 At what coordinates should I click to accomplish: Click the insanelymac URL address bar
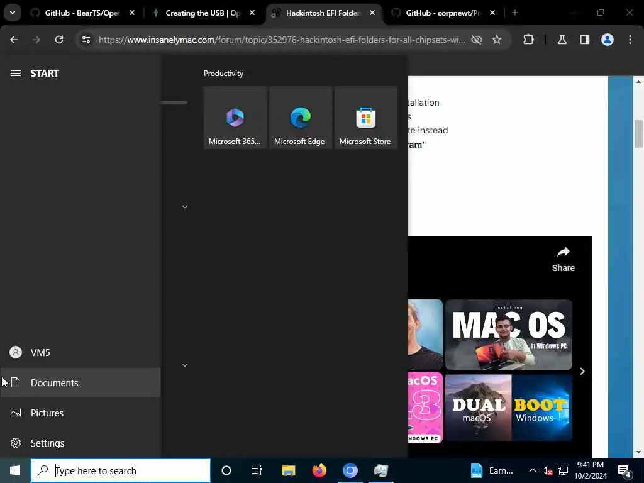point(282,40)
